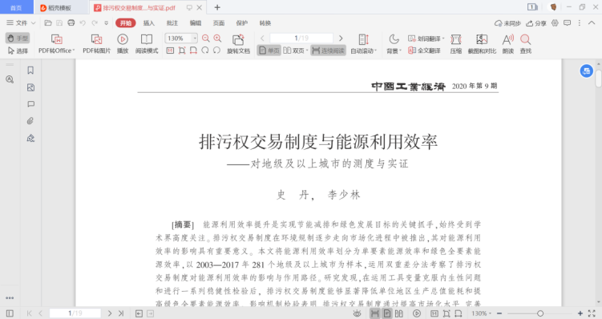Click 全文翻译 full text translation
This screenshot has width=602, height=319.
(x=424, y=50)
